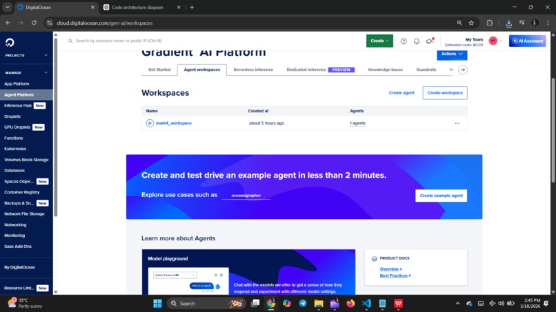The height and width of the screenshot is (312, 556).
Task: Switch to the Serverless inference tab
Action: 253,70
